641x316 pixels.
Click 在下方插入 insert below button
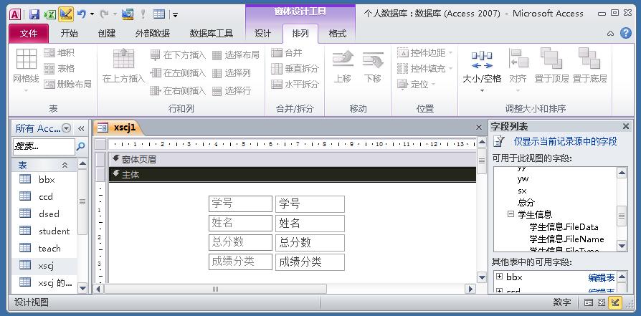point(178,54)
